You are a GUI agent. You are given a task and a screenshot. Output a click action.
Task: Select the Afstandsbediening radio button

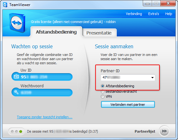103,86
